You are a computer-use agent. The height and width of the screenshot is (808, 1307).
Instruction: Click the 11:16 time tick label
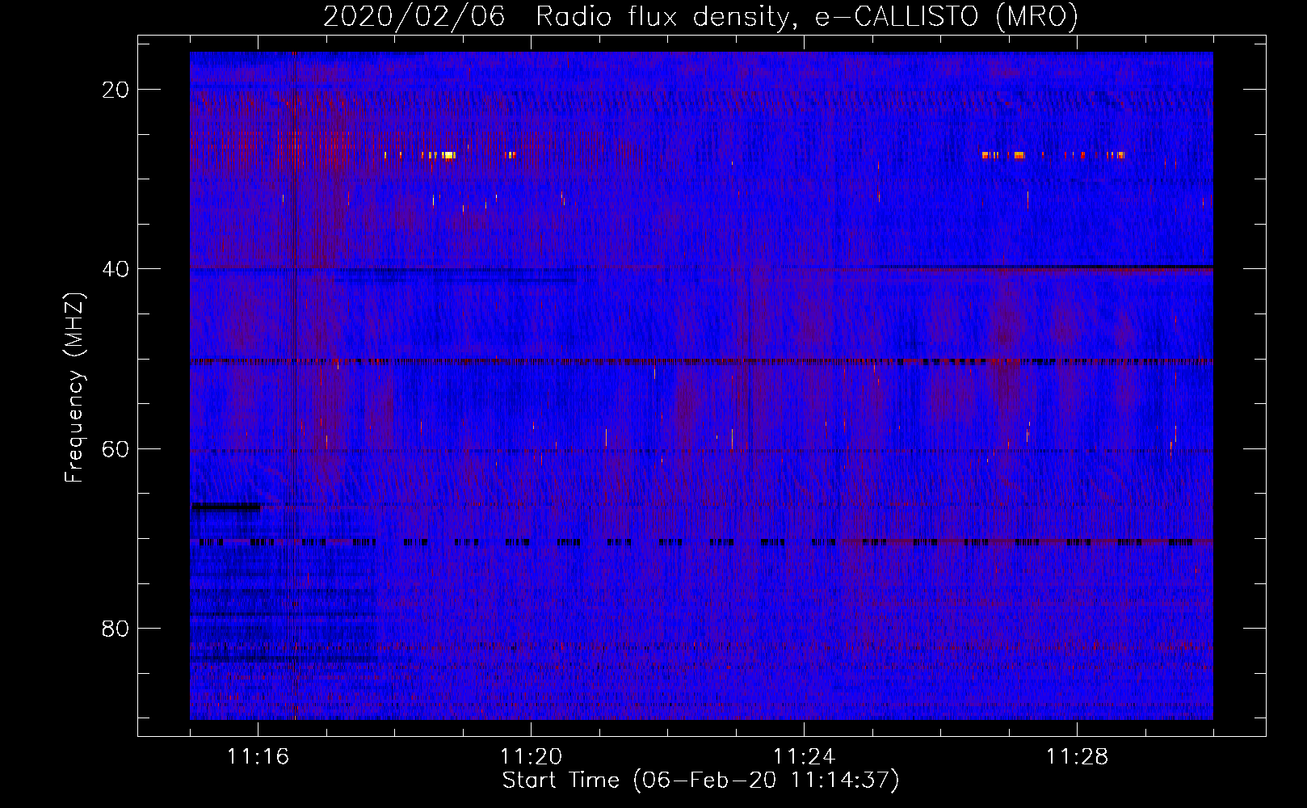[x=258, y=756]
